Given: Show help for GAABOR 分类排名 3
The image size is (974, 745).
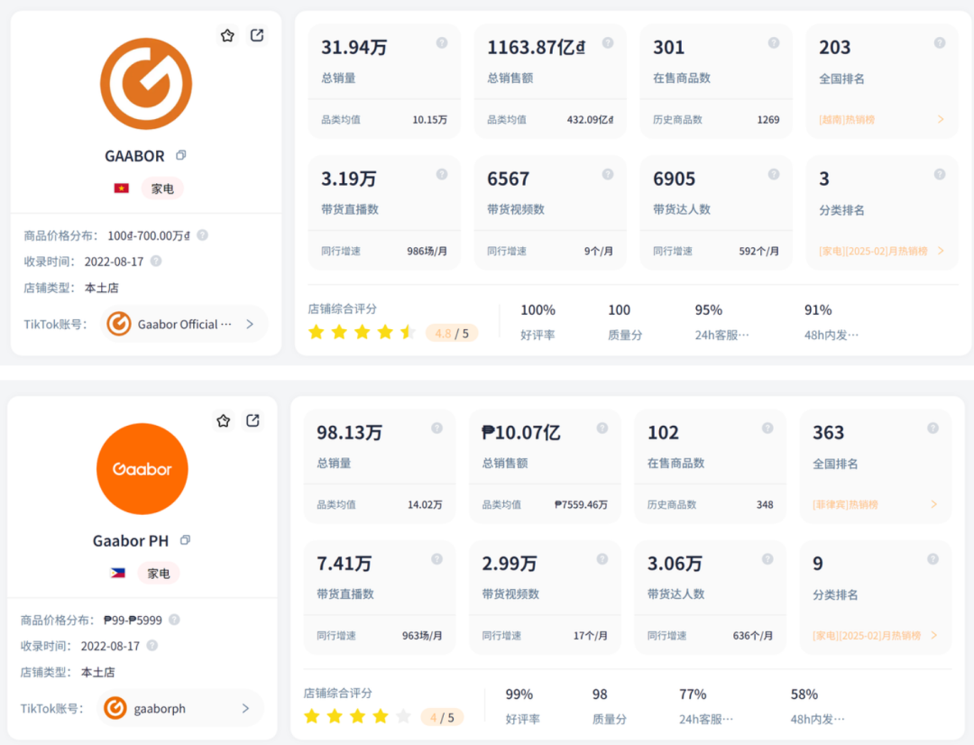Looking at the screenshot, I should pyautogui.click(x=940, y=175).
